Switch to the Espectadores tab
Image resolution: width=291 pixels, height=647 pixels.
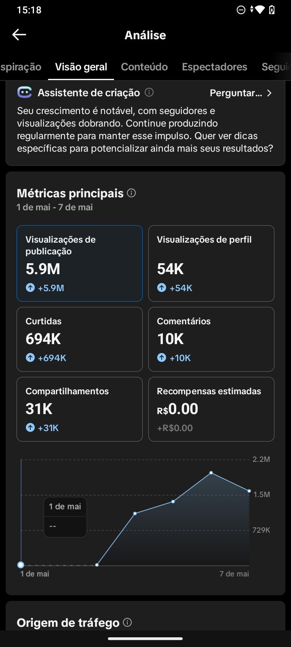coord(215,67)
